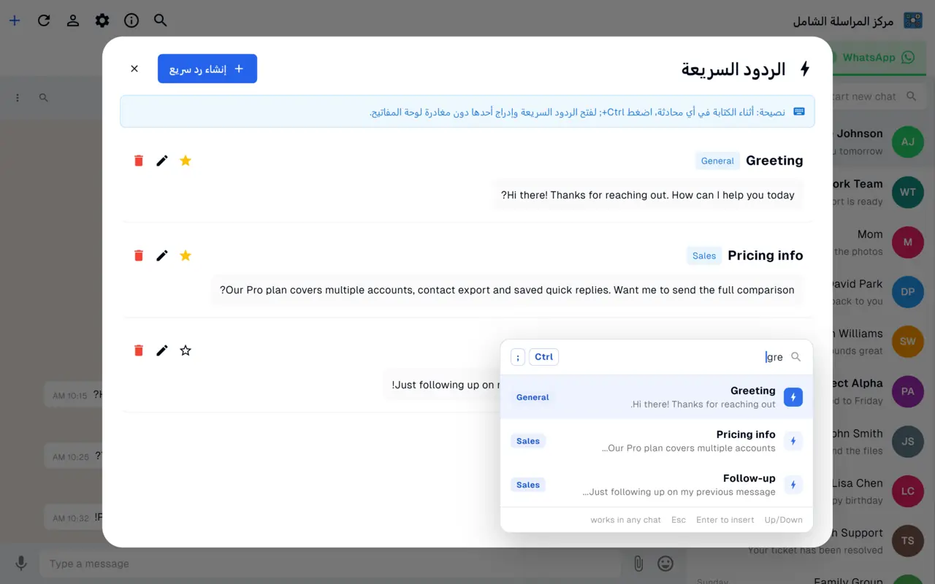Click the Greeting message text 'Hi there! Thanks for reaching out'

[x=648, y=195]
